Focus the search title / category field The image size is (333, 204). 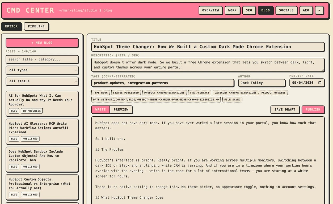pos(42,59)
